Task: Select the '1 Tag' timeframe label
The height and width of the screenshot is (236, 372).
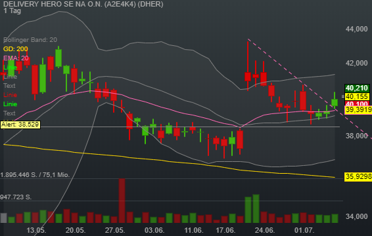Action: (x=12, y=11)
